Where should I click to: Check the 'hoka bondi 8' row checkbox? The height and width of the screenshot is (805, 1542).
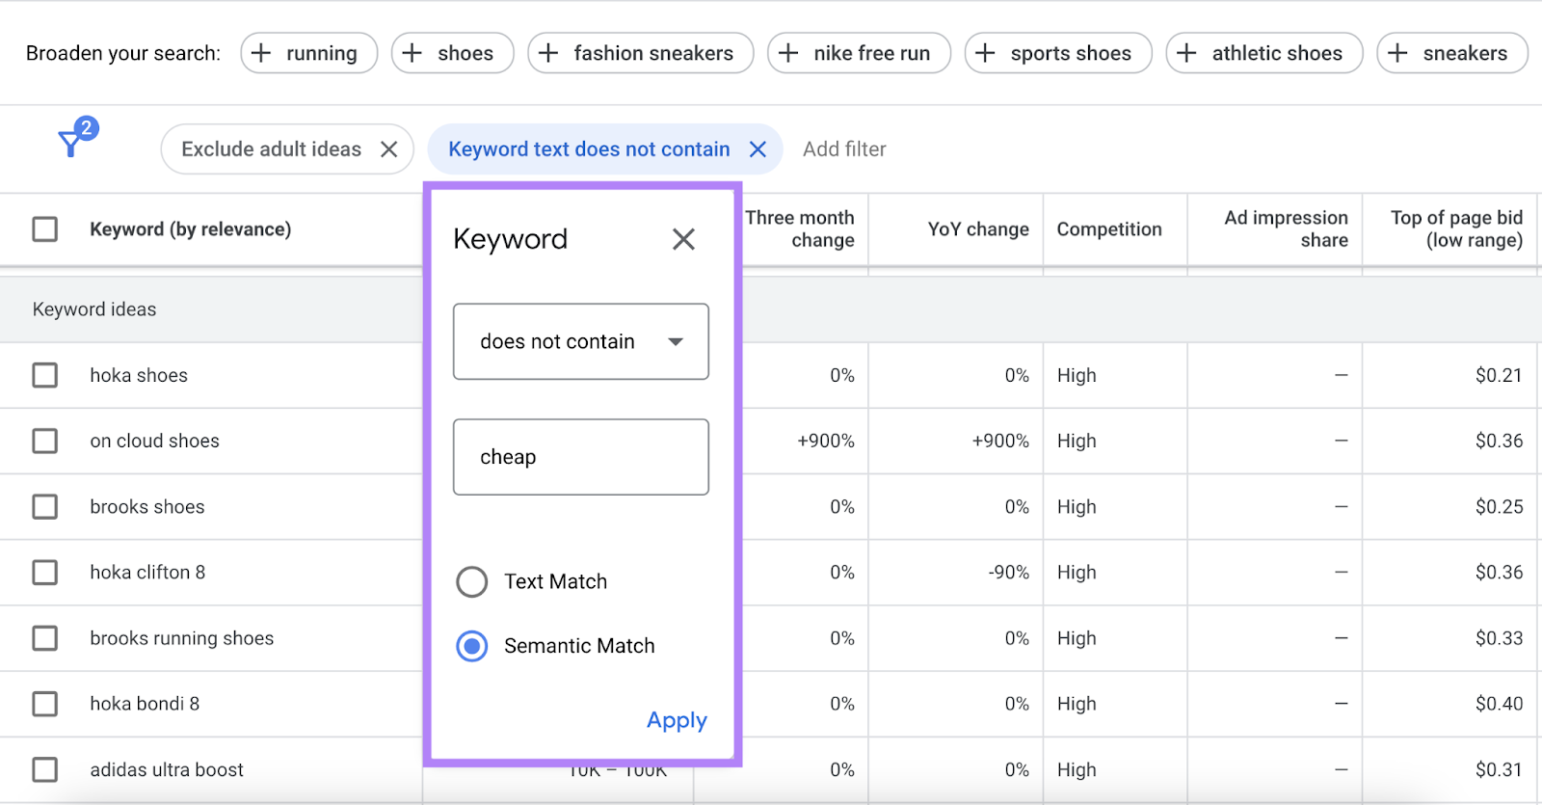click(x=45, y=704)
